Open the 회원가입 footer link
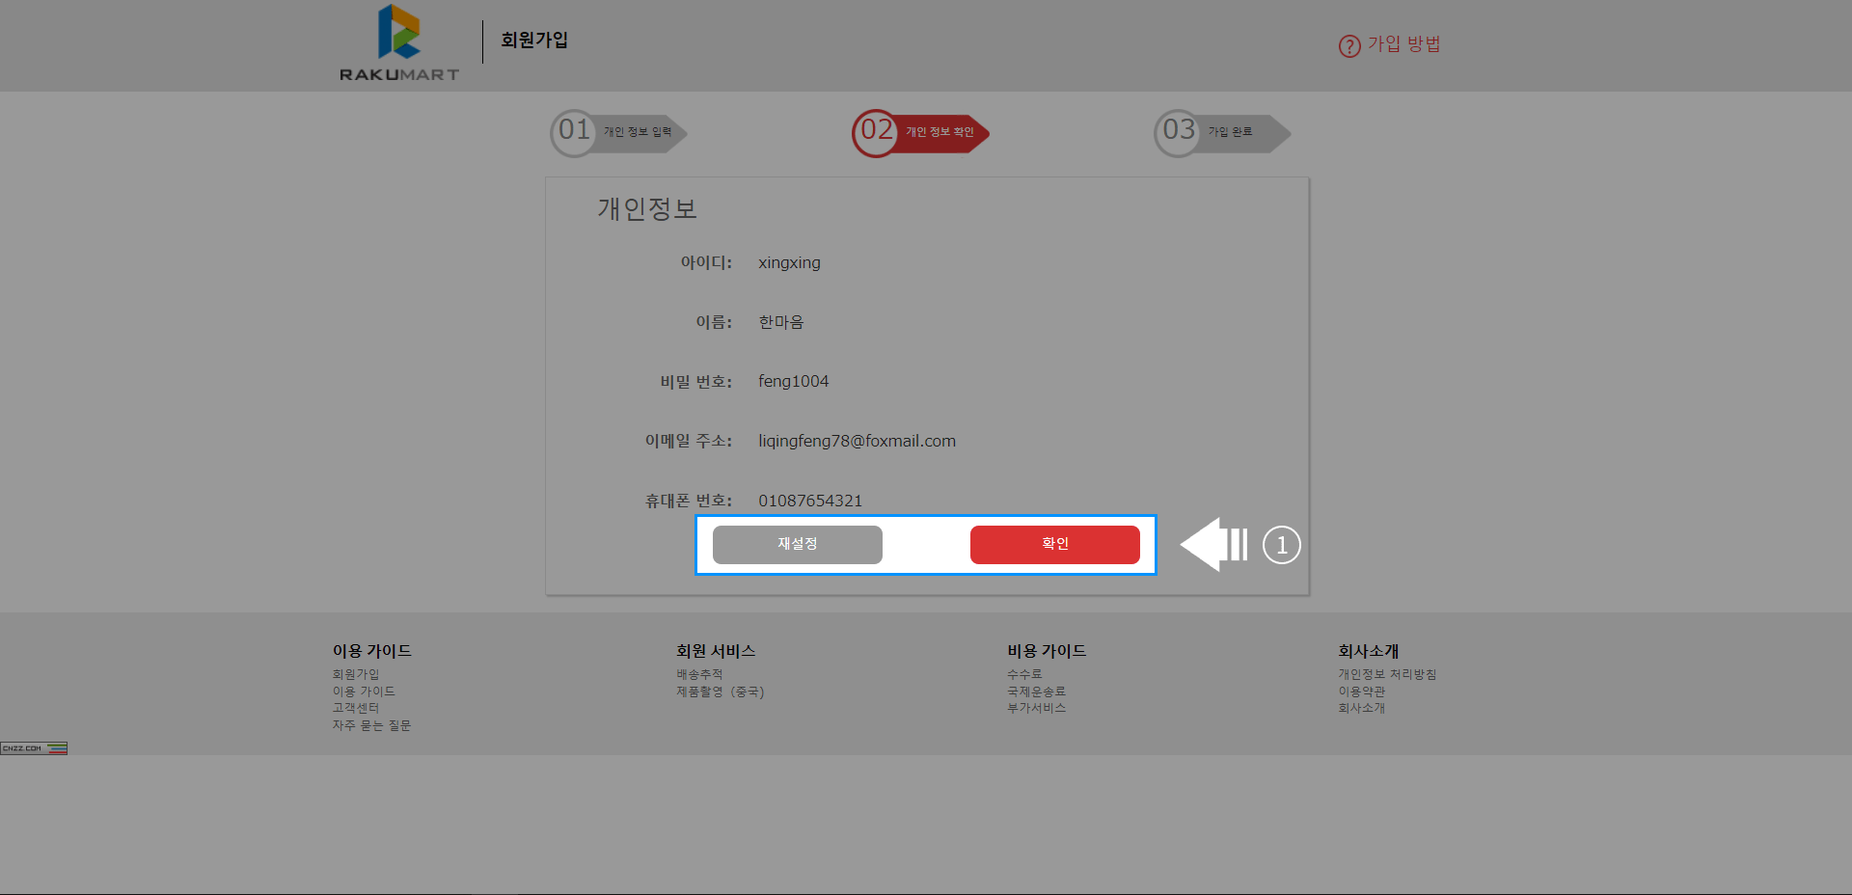Image resolution: width=1852 pixels, height=895 pixels. (x=356, y=674)
